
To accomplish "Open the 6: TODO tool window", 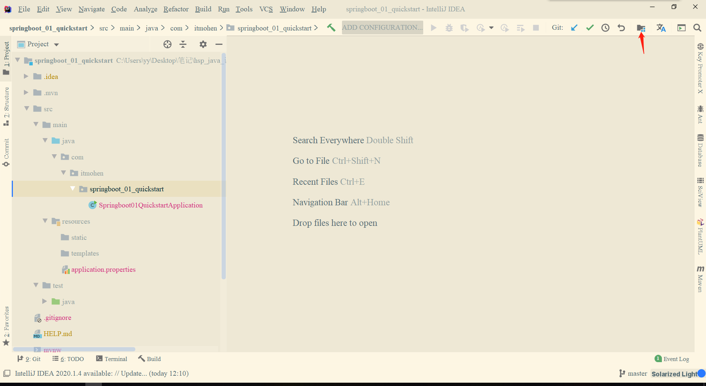I will (68, 359).
